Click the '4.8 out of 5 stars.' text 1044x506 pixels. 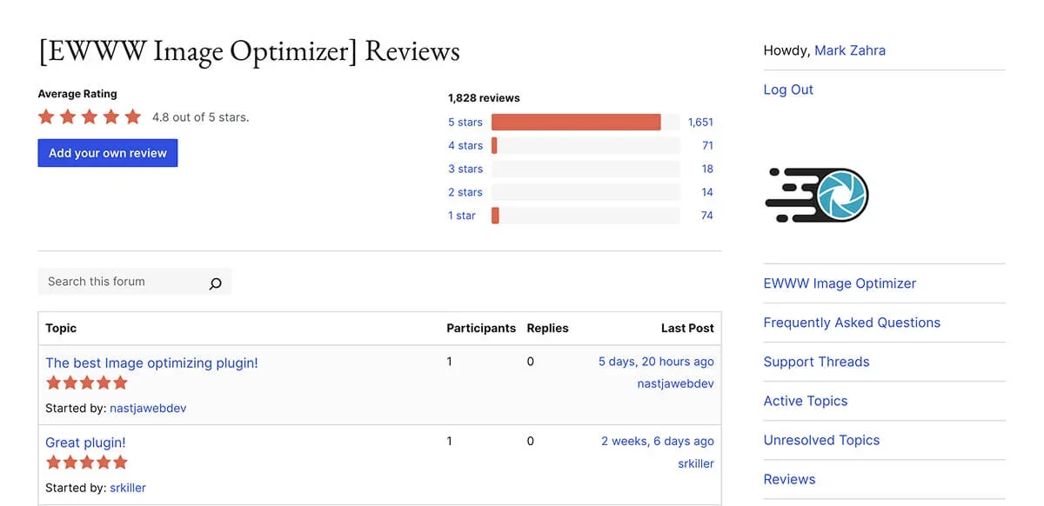pos(200,117)
